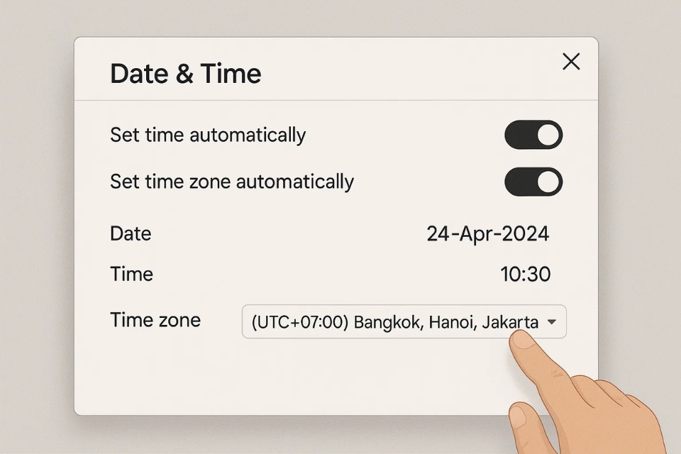Click the white knob of Set time automatically
The width and height of the screenshot is (681, 454).
tap(548, 135)
